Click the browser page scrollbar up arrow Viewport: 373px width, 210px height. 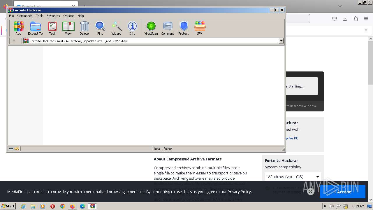pos(371,38)
